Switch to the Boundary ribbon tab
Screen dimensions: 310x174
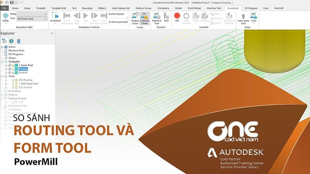[88, 8]
